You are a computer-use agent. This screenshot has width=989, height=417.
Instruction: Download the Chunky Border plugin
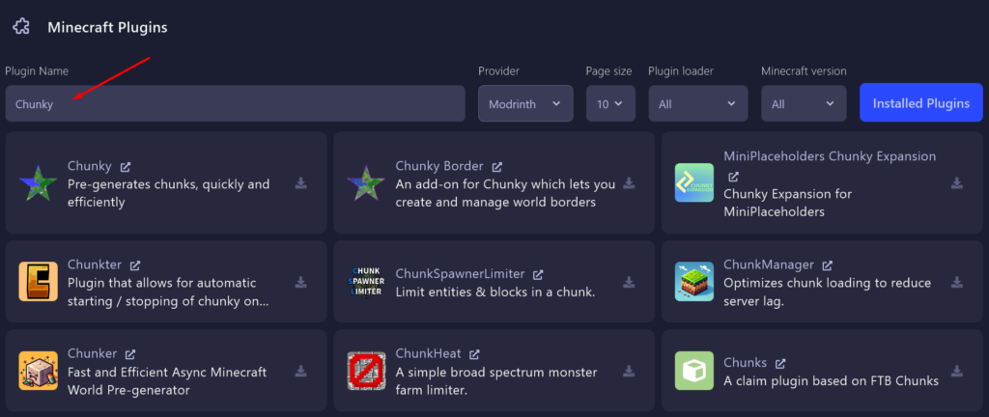[x=629, y=183]
